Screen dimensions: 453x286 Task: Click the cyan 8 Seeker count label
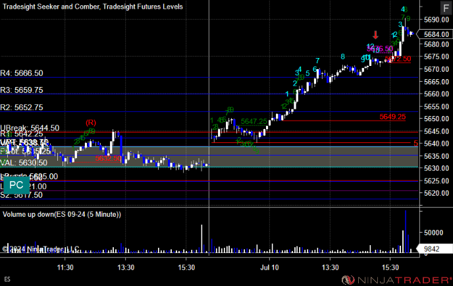342,57
